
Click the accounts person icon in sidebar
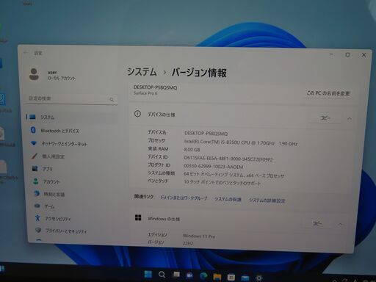36,181
